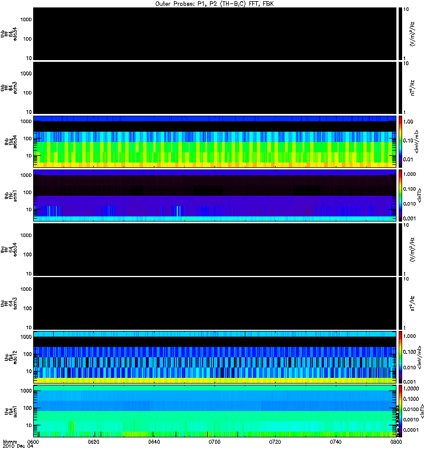Select the 'thc fff 64 scm3' panel label
429x458 pixels.
coord(9,303)
